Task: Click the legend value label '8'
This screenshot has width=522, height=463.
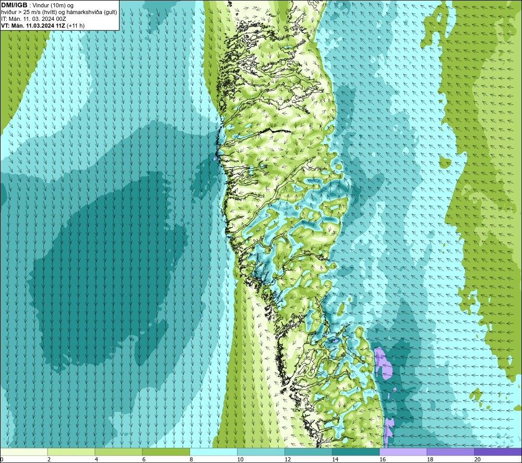Action: pyautogui.click(x=192, y=459)
